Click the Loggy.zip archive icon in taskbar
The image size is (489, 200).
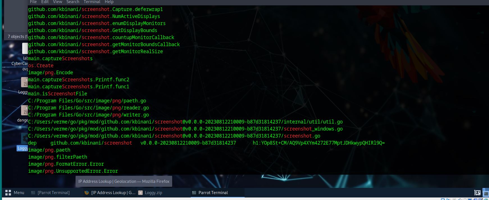click(140, 193)
